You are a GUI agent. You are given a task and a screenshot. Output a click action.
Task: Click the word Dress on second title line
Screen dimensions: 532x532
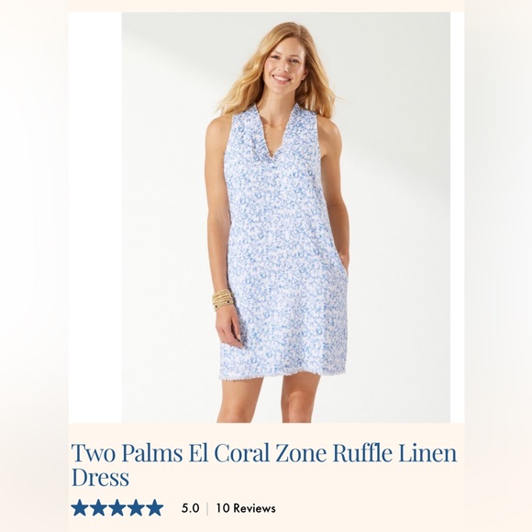pyautogui.click(x=100, y=477)
